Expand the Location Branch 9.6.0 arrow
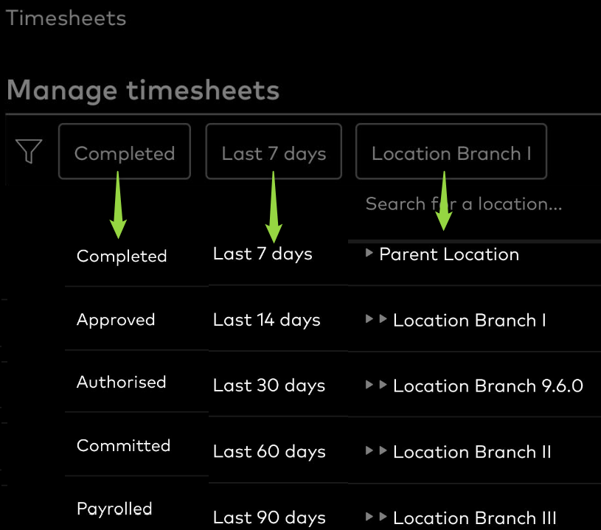Viewport: 601px width, 530px height. (x=383, y=385)
